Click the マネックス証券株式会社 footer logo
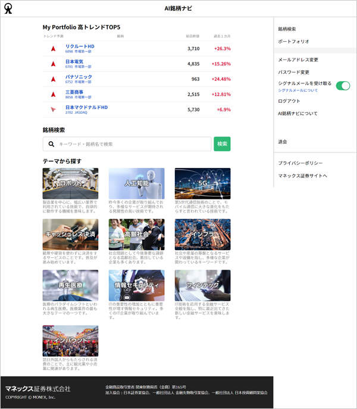The image size is (357, 409). (x=38, y=389)
